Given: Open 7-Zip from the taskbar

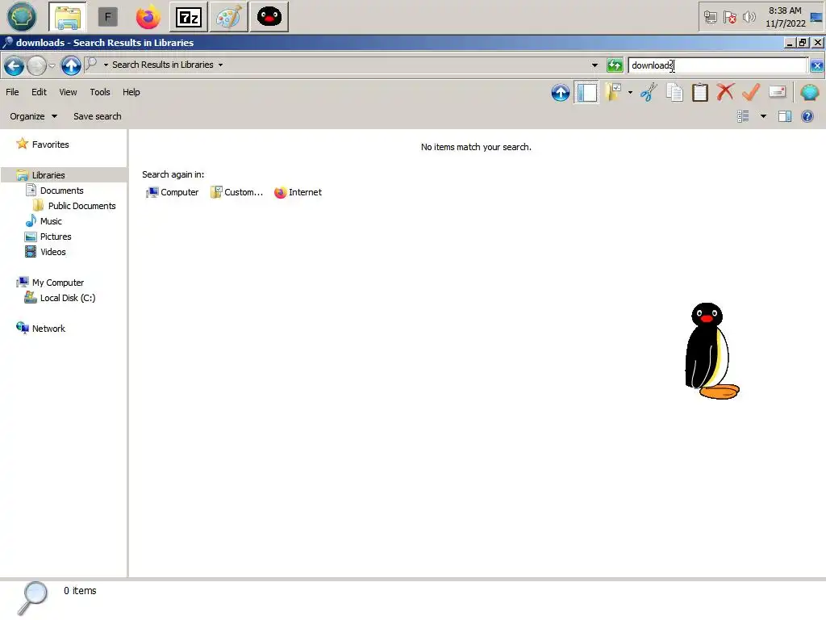Looking at the screenshot, I should 188,18.
